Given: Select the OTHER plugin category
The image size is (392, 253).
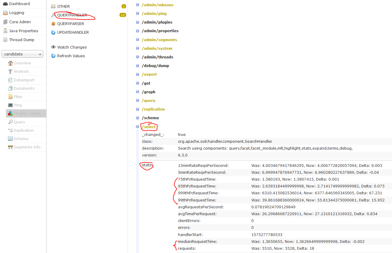Looking at the screenshot, I should 63,6.
